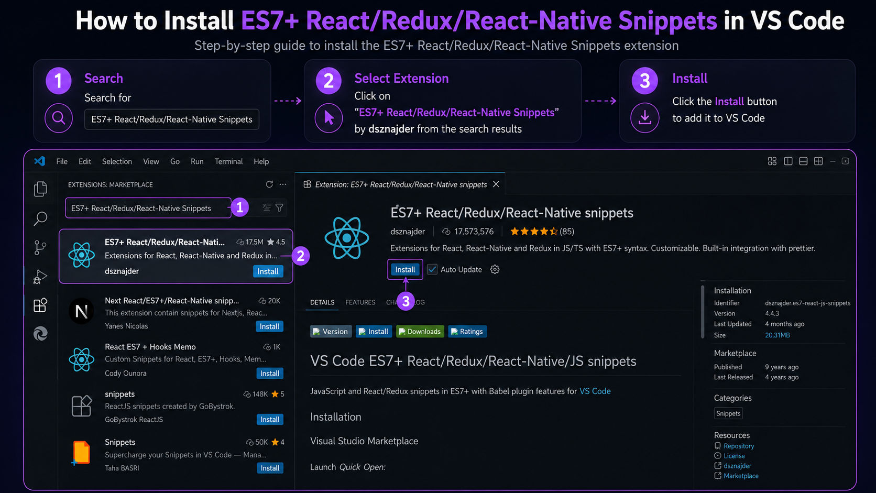Click the VS Code logo in title bar
The image size is (876, 493).
39,161
